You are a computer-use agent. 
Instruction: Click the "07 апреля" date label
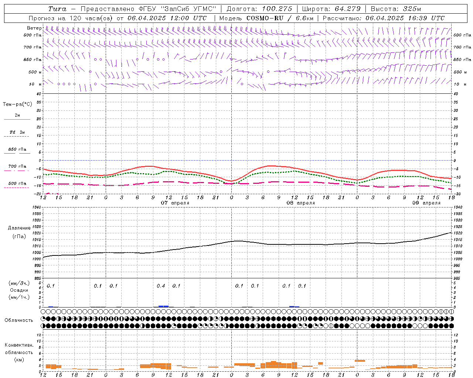pyautogui.click(x=175, y=203)
